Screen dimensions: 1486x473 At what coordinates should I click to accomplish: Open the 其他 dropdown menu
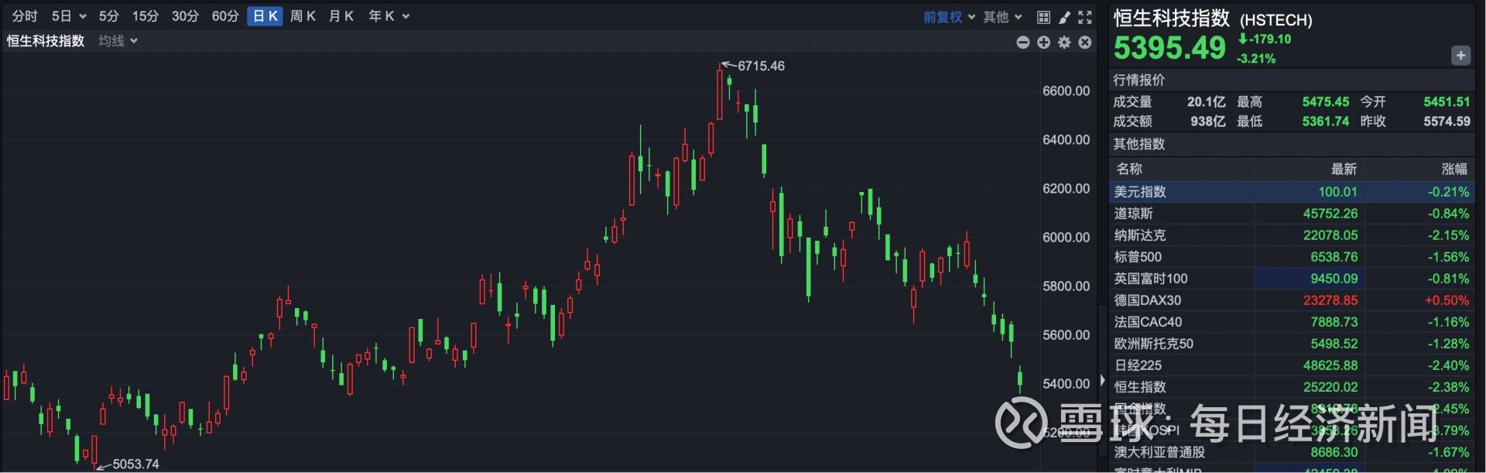click(x=1002, y=17)
